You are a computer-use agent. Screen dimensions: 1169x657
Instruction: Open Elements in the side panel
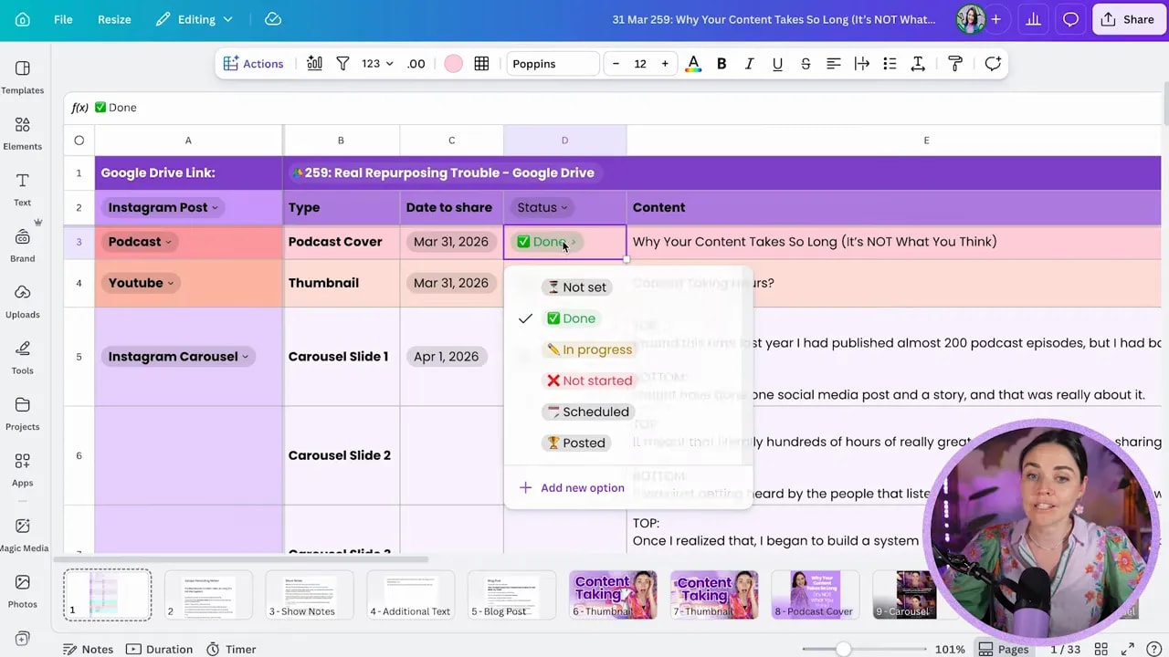(23, 133)
